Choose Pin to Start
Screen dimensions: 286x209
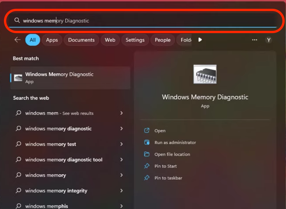click(x=165, y=166)
